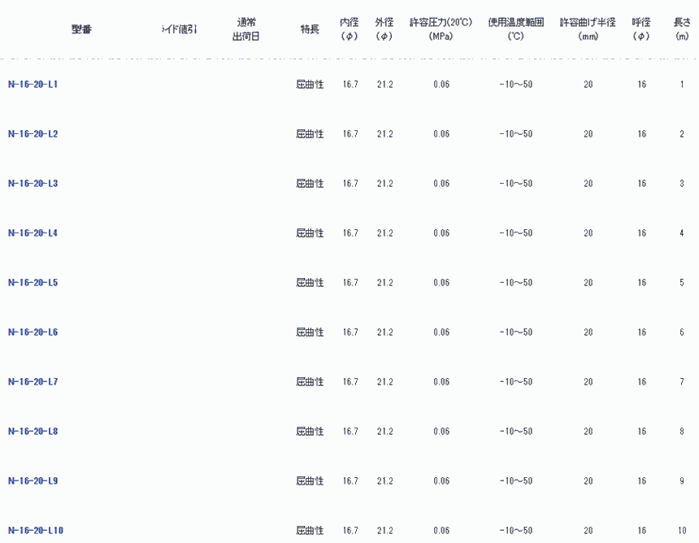Screen dimensions: 699x543
Task: Click the 屈曲性 cell in the N-16-20-L1 row
Action: point(310,85)
